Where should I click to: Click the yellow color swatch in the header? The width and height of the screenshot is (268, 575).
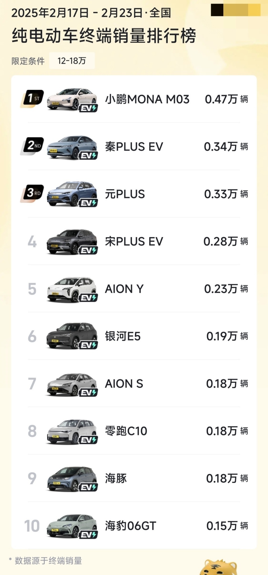(x=254, y=10)
